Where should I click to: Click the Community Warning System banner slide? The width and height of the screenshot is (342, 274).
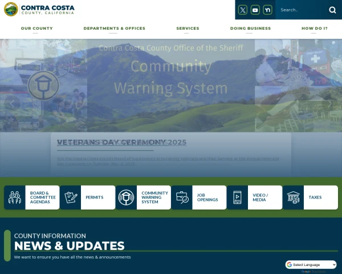(171, 86)
